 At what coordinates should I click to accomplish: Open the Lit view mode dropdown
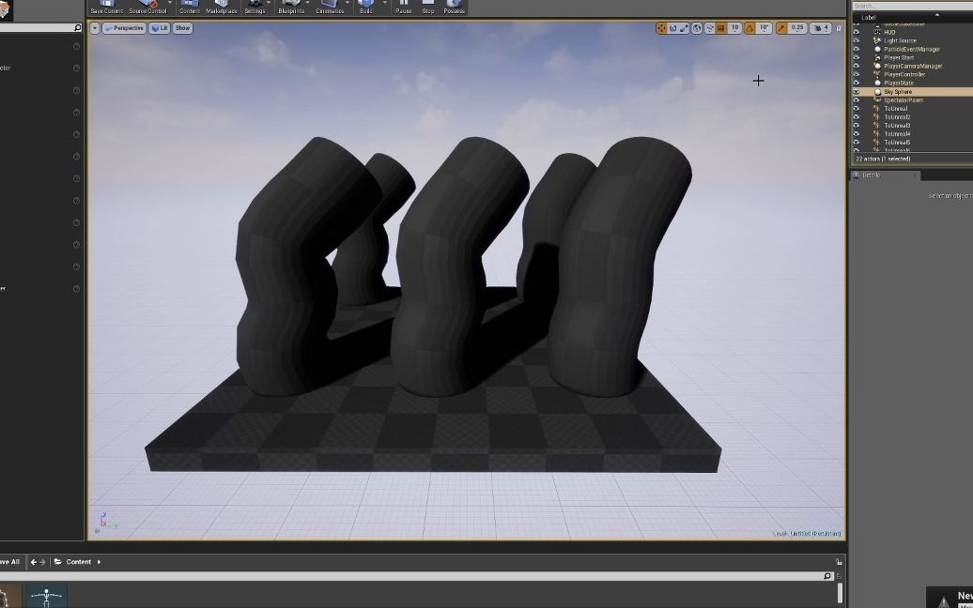click(x=160, y=27)
